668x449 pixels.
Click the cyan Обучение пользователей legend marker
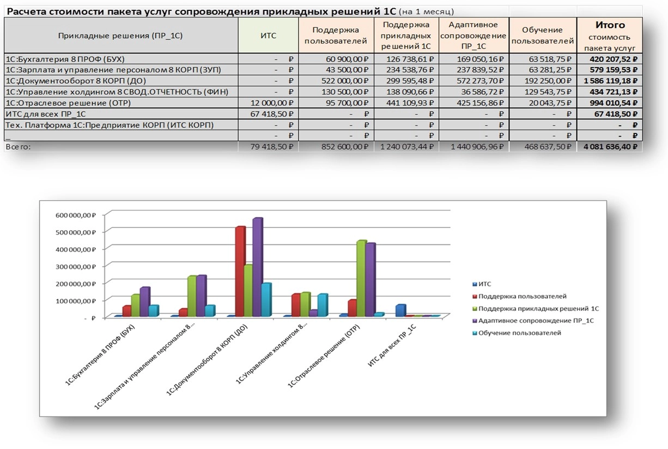(474, 333)
